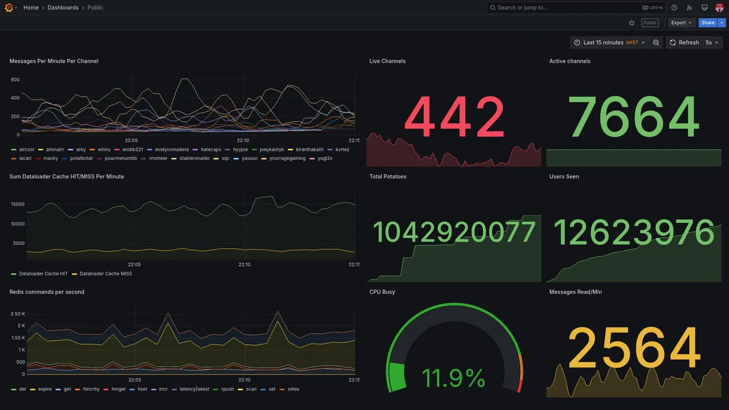Viewport: 729px width, 410px height.
Task: Open the user profile avatar
Action: 719,7
